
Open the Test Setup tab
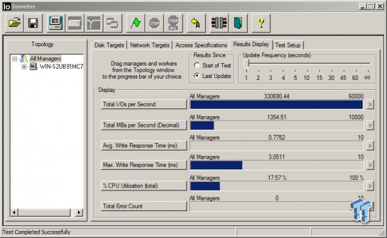288,45
